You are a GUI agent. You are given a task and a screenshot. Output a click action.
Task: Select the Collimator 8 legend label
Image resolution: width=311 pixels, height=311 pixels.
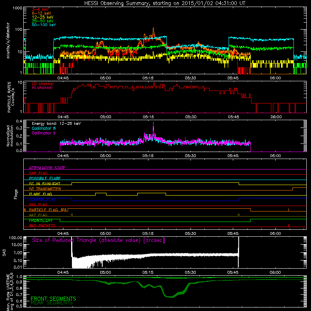(x=44, y=128)
